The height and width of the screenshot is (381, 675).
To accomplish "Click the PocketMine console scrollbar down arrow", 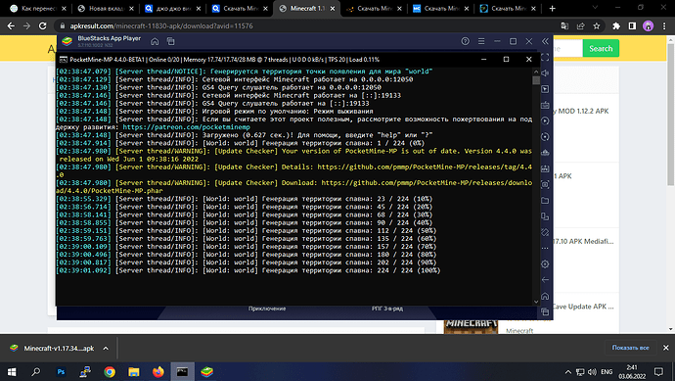I will point(536,302).
